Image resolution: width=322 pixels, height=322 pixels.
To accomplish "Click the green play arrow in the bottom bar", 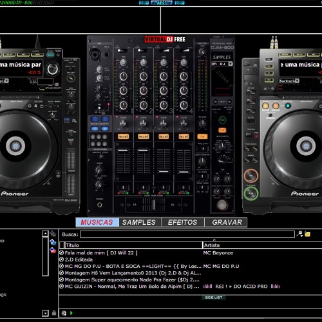I will pos(71,313).
